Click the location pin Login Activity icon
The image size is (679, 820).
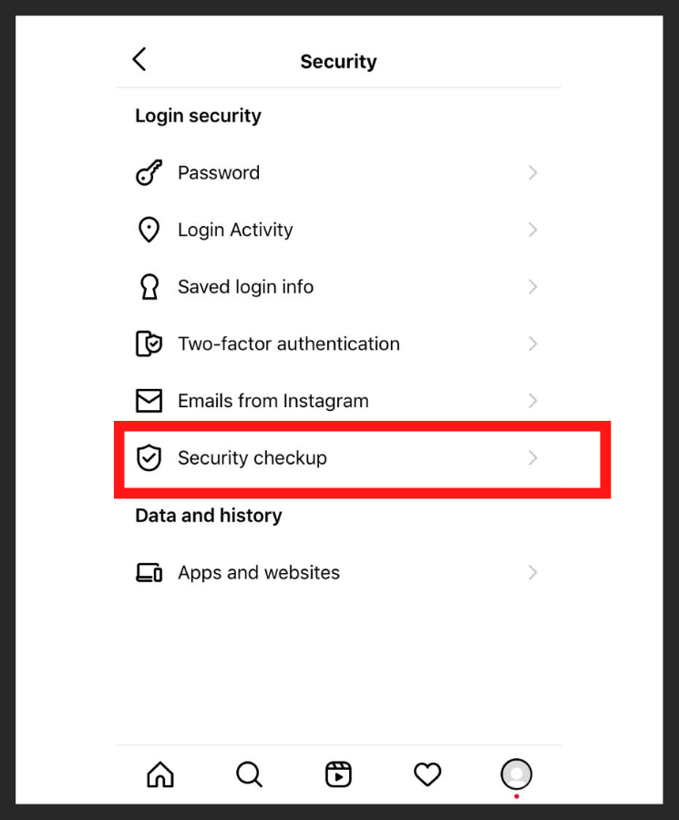click(149, 230)
